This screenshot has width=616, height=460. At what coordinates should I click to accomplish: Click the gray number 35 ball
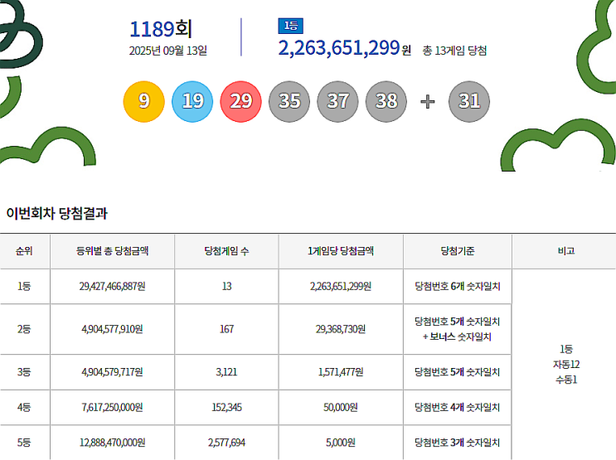[x=289, y=101]
